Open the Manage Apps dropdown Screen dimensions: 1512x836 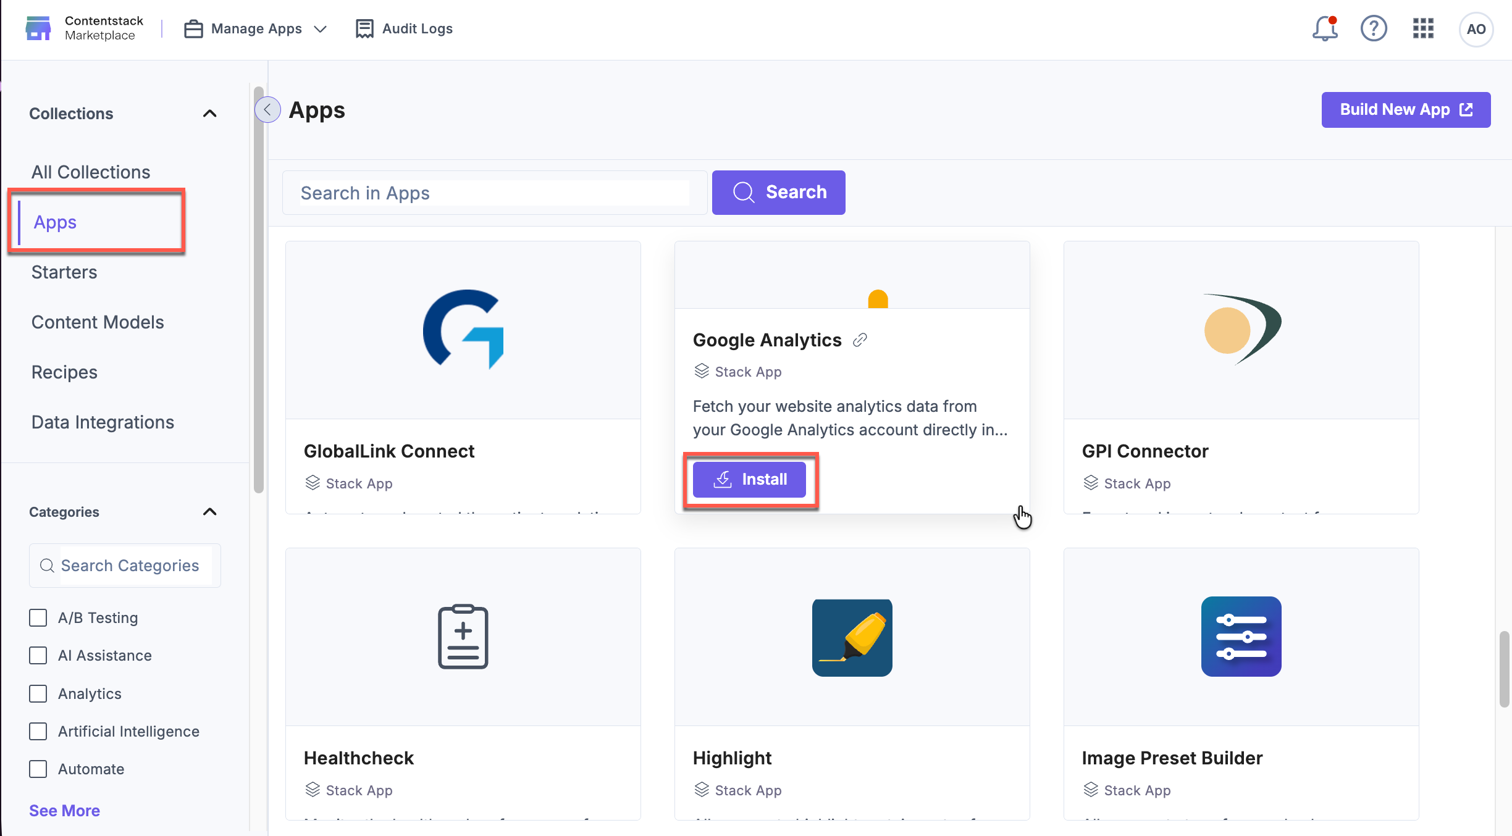[321, 28]
